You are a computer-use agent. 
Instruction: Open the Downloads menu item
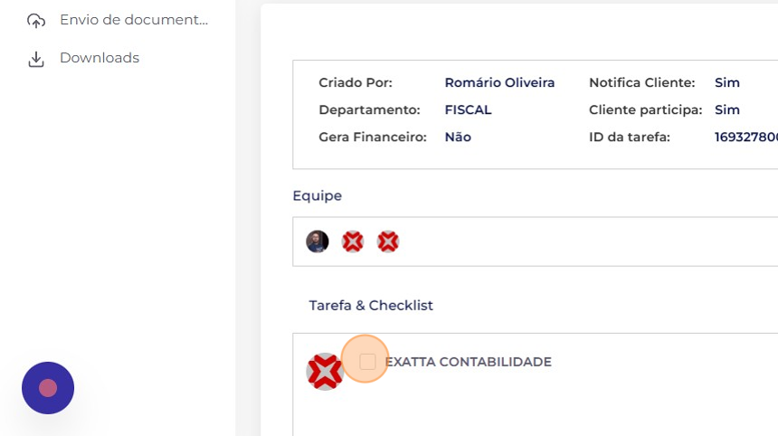(100, 58)
